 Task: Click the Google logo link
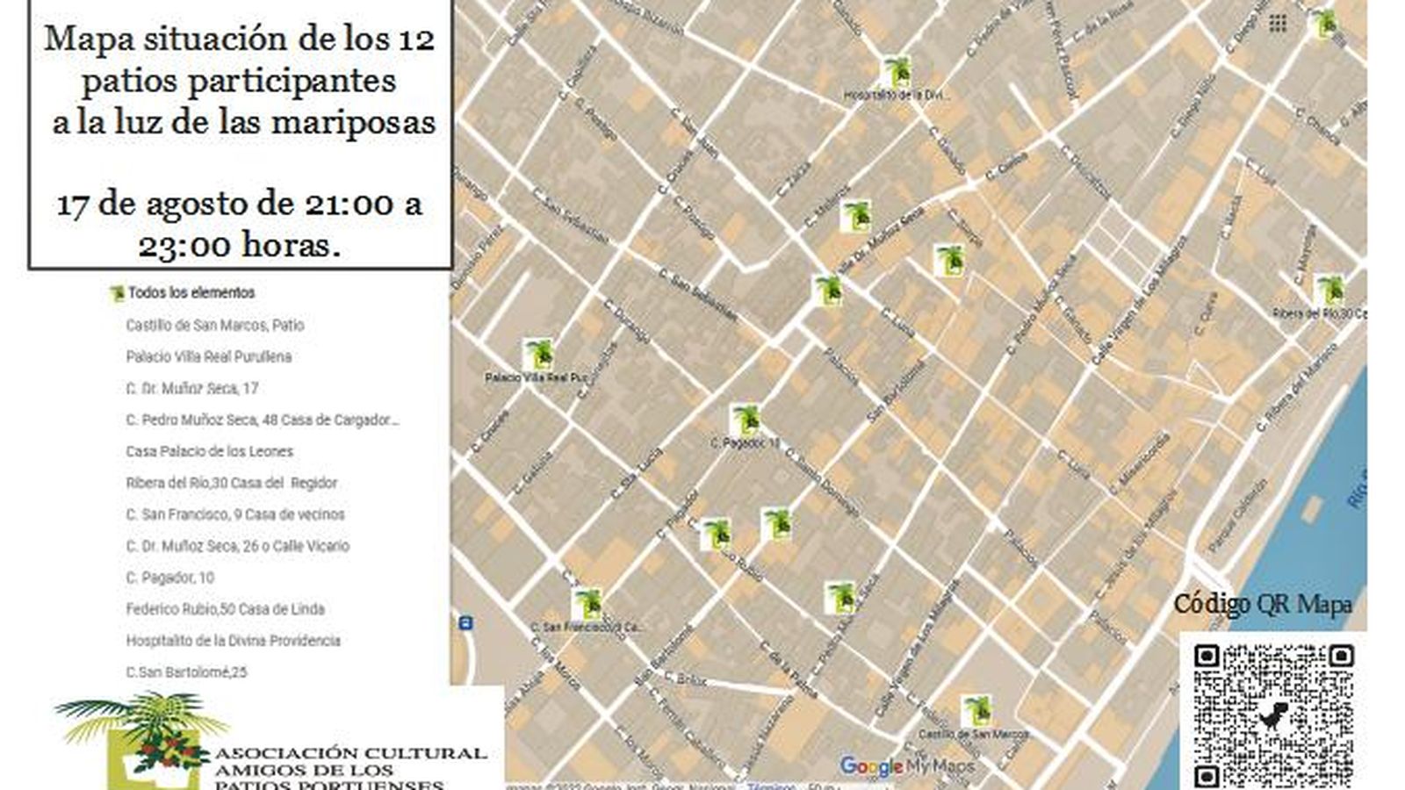[869, 767]
